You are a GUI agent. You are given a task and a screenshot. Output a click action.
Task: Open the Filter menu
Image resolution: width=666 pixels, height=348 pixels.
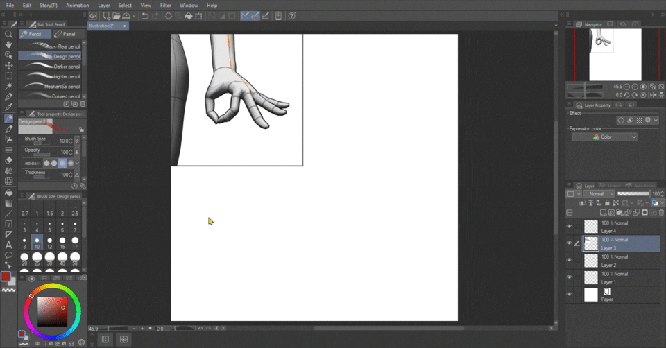166,5
